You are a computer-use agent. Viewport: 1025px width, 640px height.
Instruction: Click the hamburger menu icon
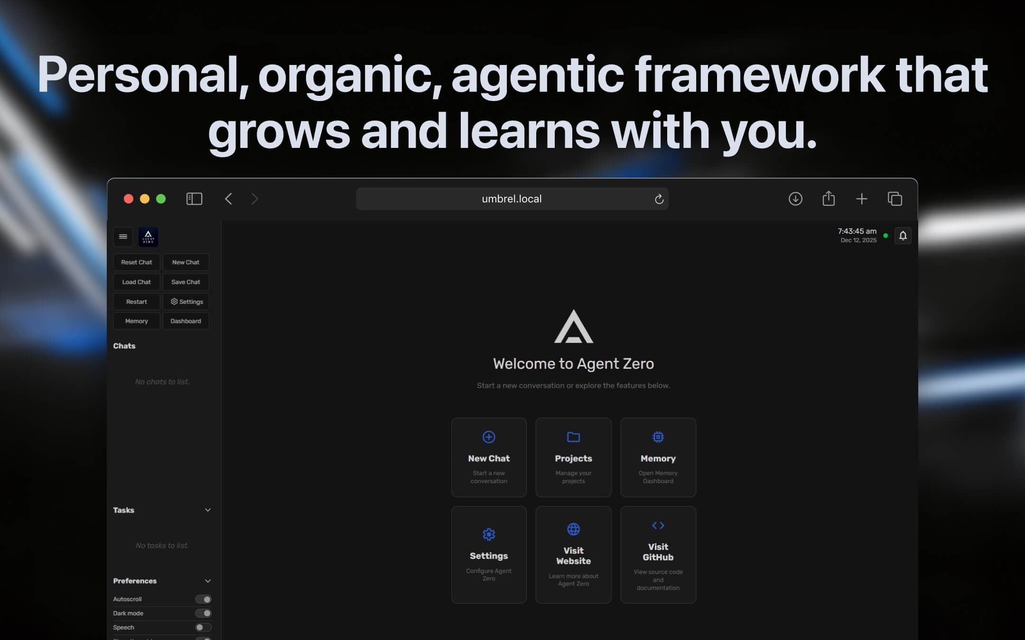pyautogui.click(x=123, y=237)
